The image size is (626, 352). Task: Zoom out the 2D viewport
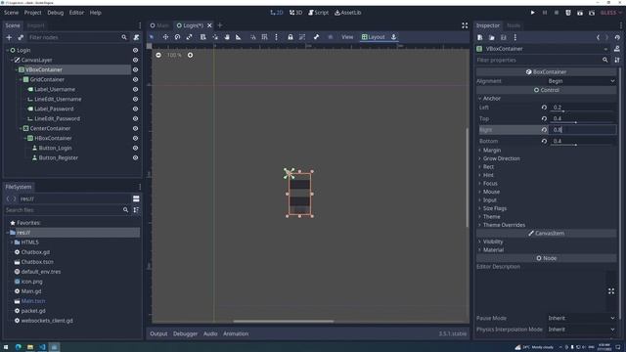158,55
